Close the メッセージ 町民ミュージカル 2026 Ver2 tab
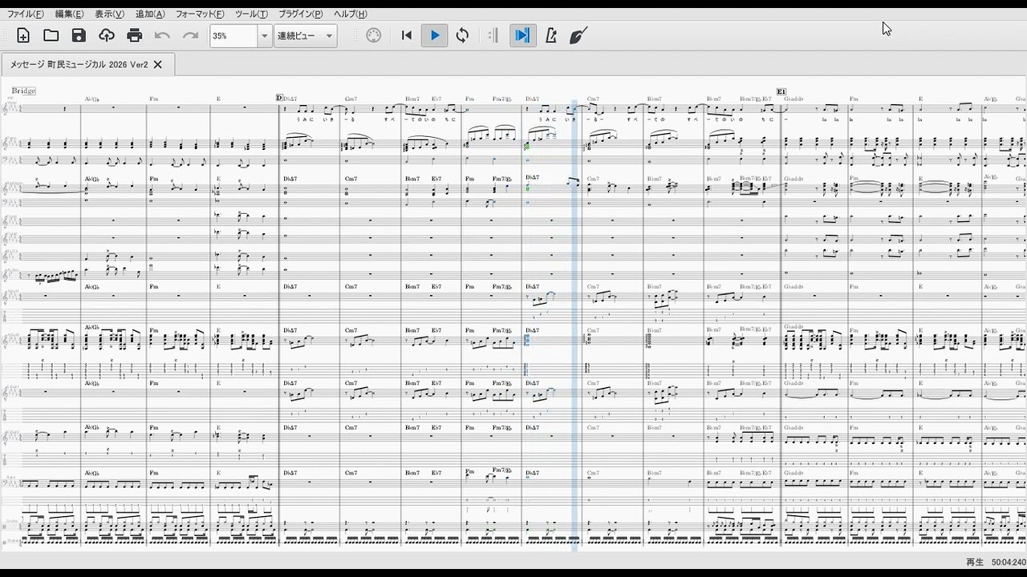Viewport: 1027px width, 577px height. click(158, 64)
